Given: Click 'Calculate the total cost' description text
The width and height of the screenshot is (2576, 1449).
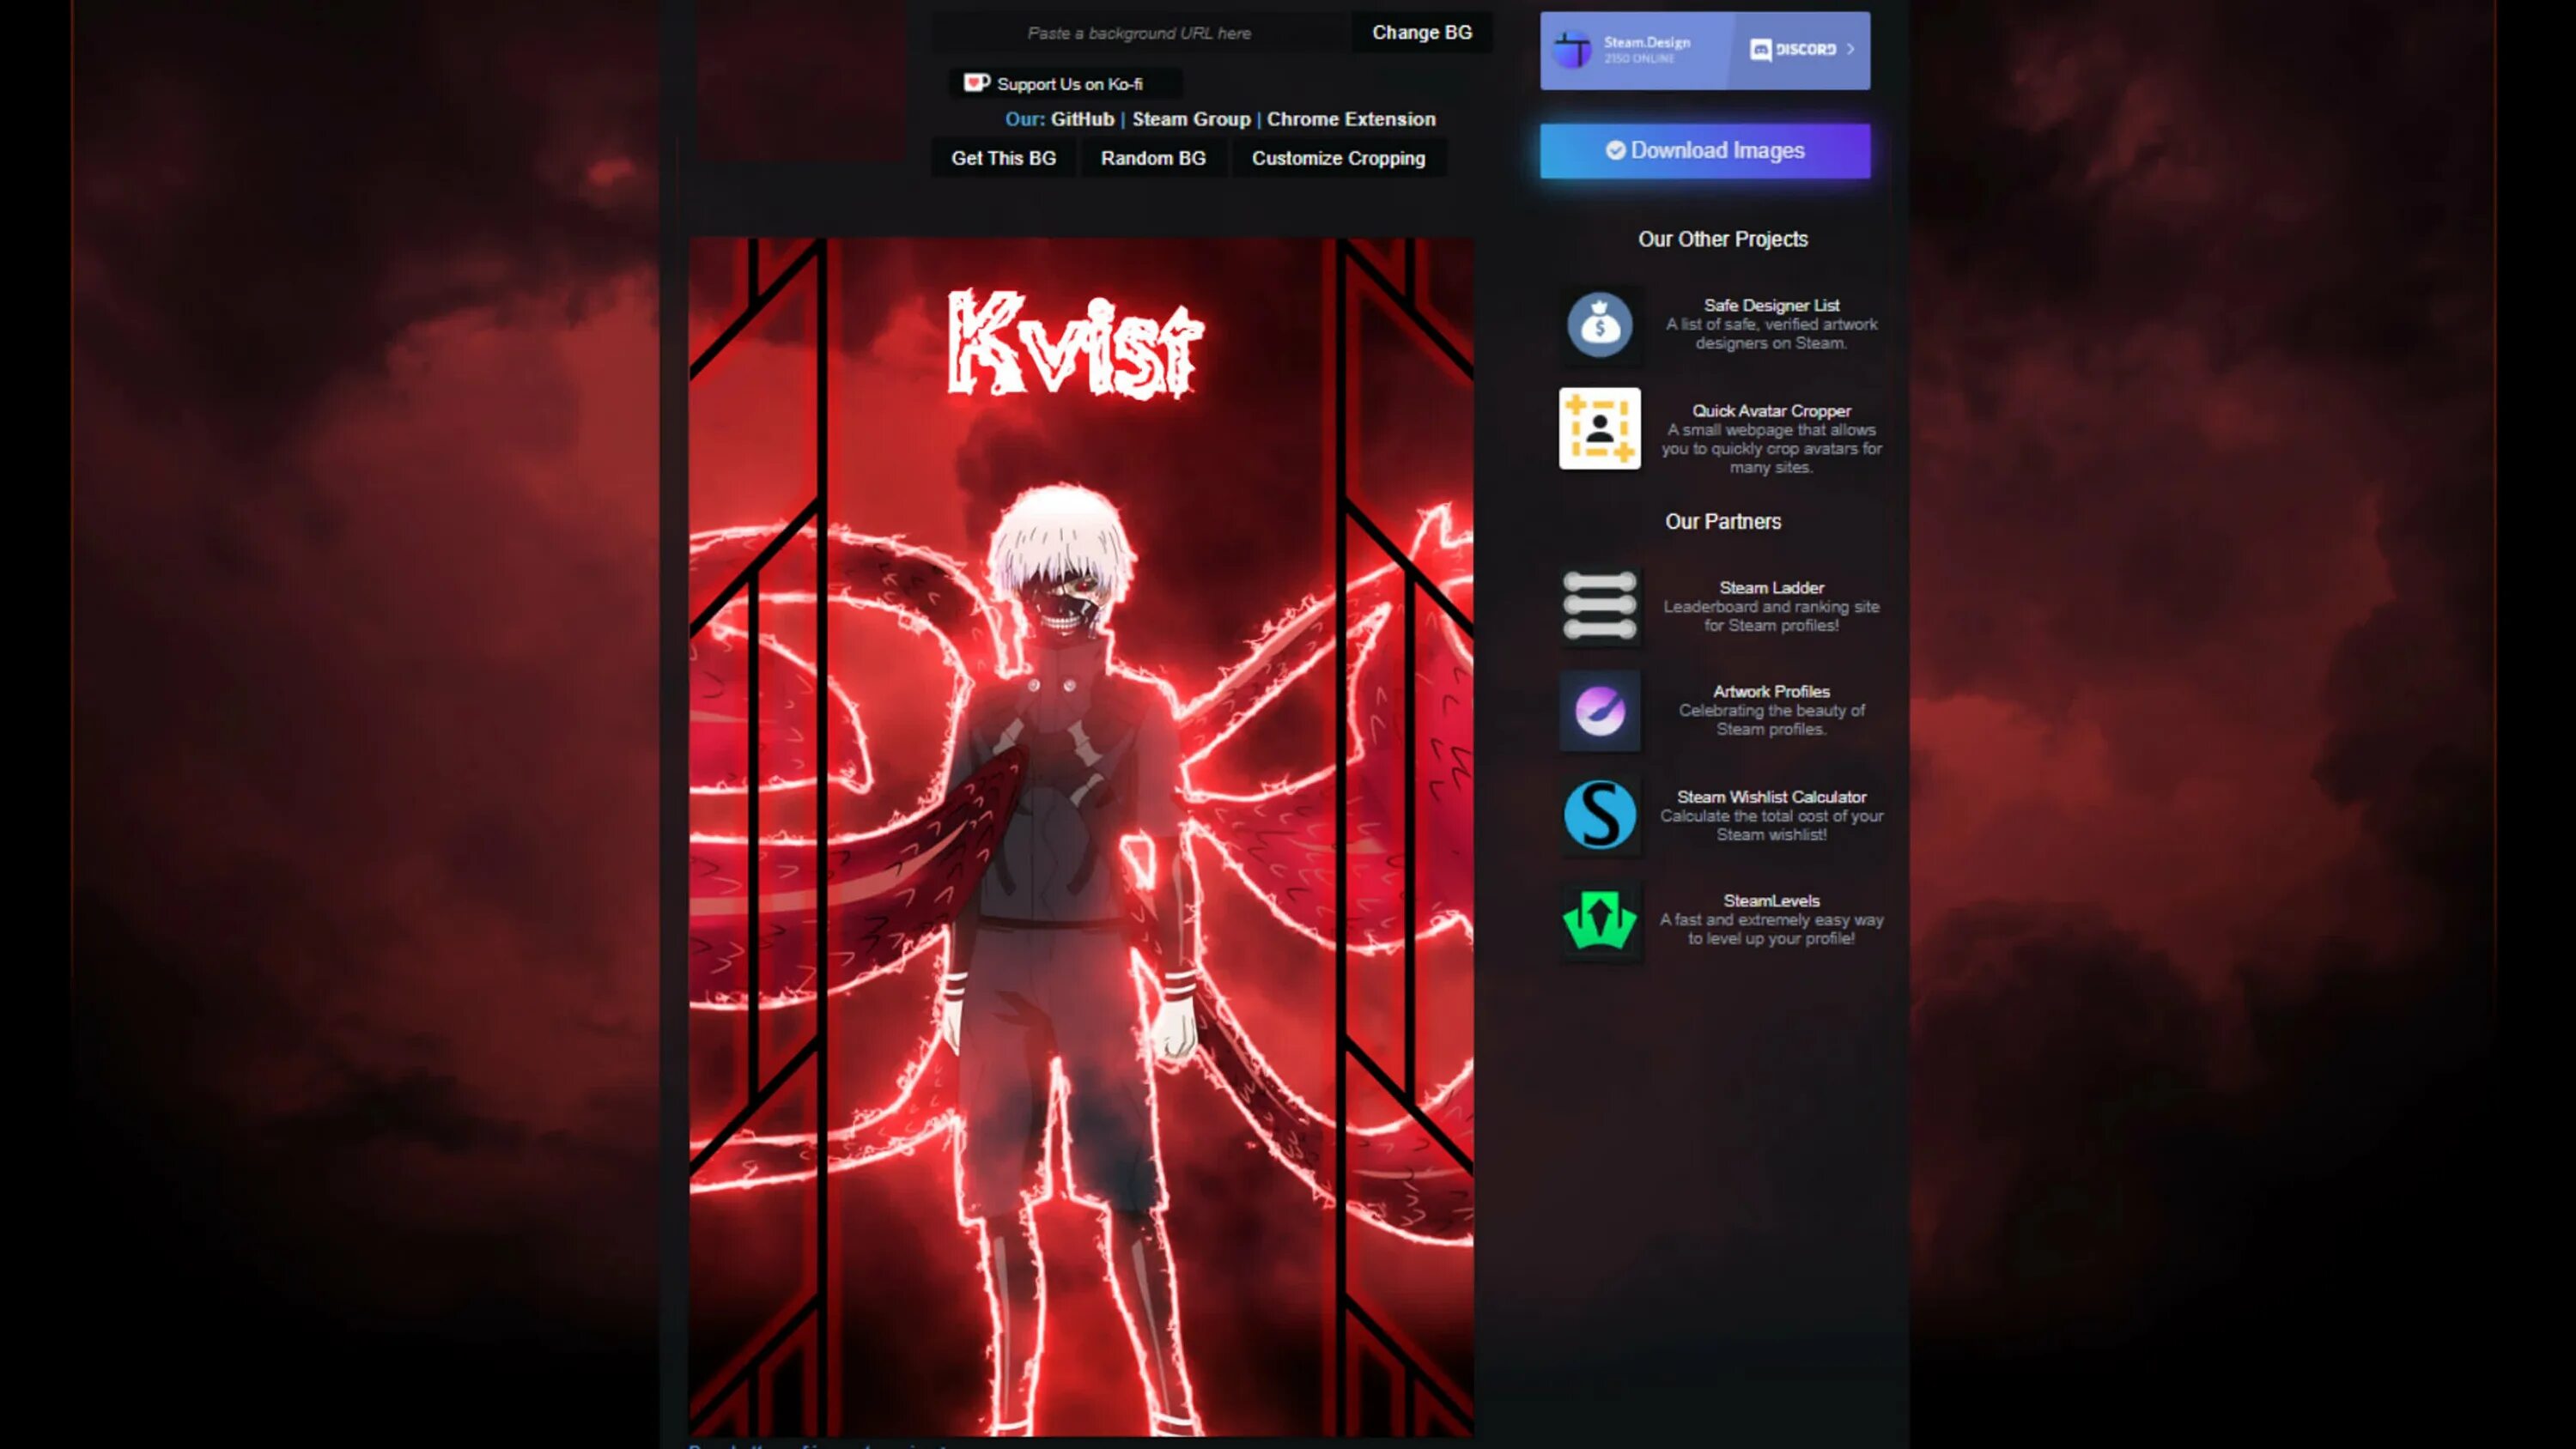Looking at the screenshot, I should click(x=1771, y=825).
